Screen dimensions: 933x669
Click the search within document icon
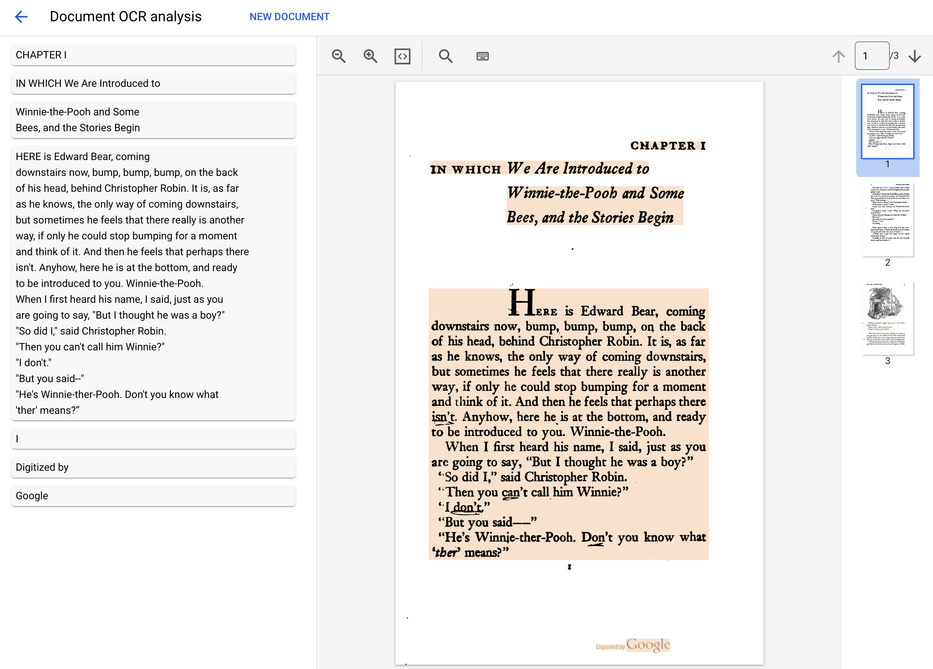point(445,56)
